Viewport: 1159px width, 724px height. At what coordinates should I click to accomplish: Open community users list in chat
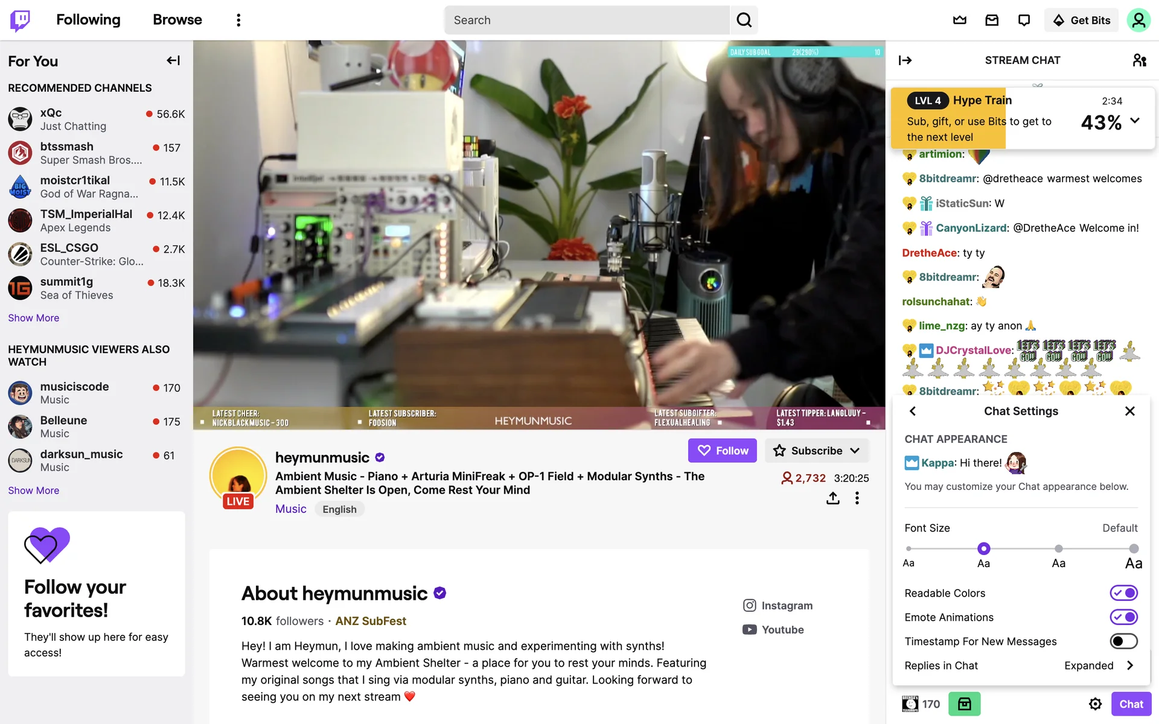coord(1139,60)
